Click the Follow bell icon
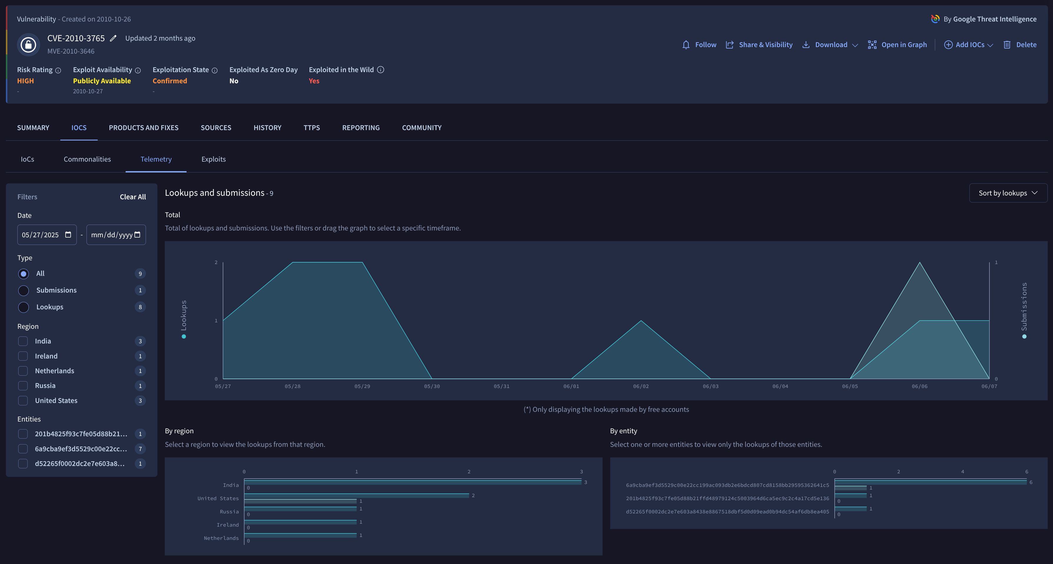The width and height of the screenshot is (1053, 564). click(x=686, y=45)
